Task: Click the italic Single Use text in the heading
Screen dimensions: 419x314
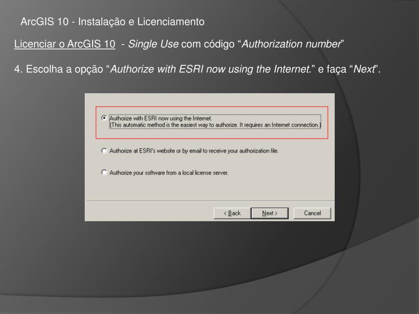Action: point(153,44)
